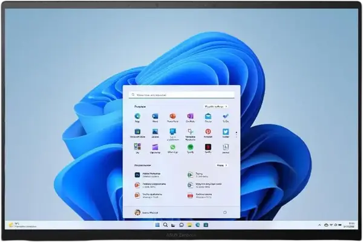363x242 pixels.
Task: Launch Pinterest from pinned apps
Action: (x=208, y=132)
